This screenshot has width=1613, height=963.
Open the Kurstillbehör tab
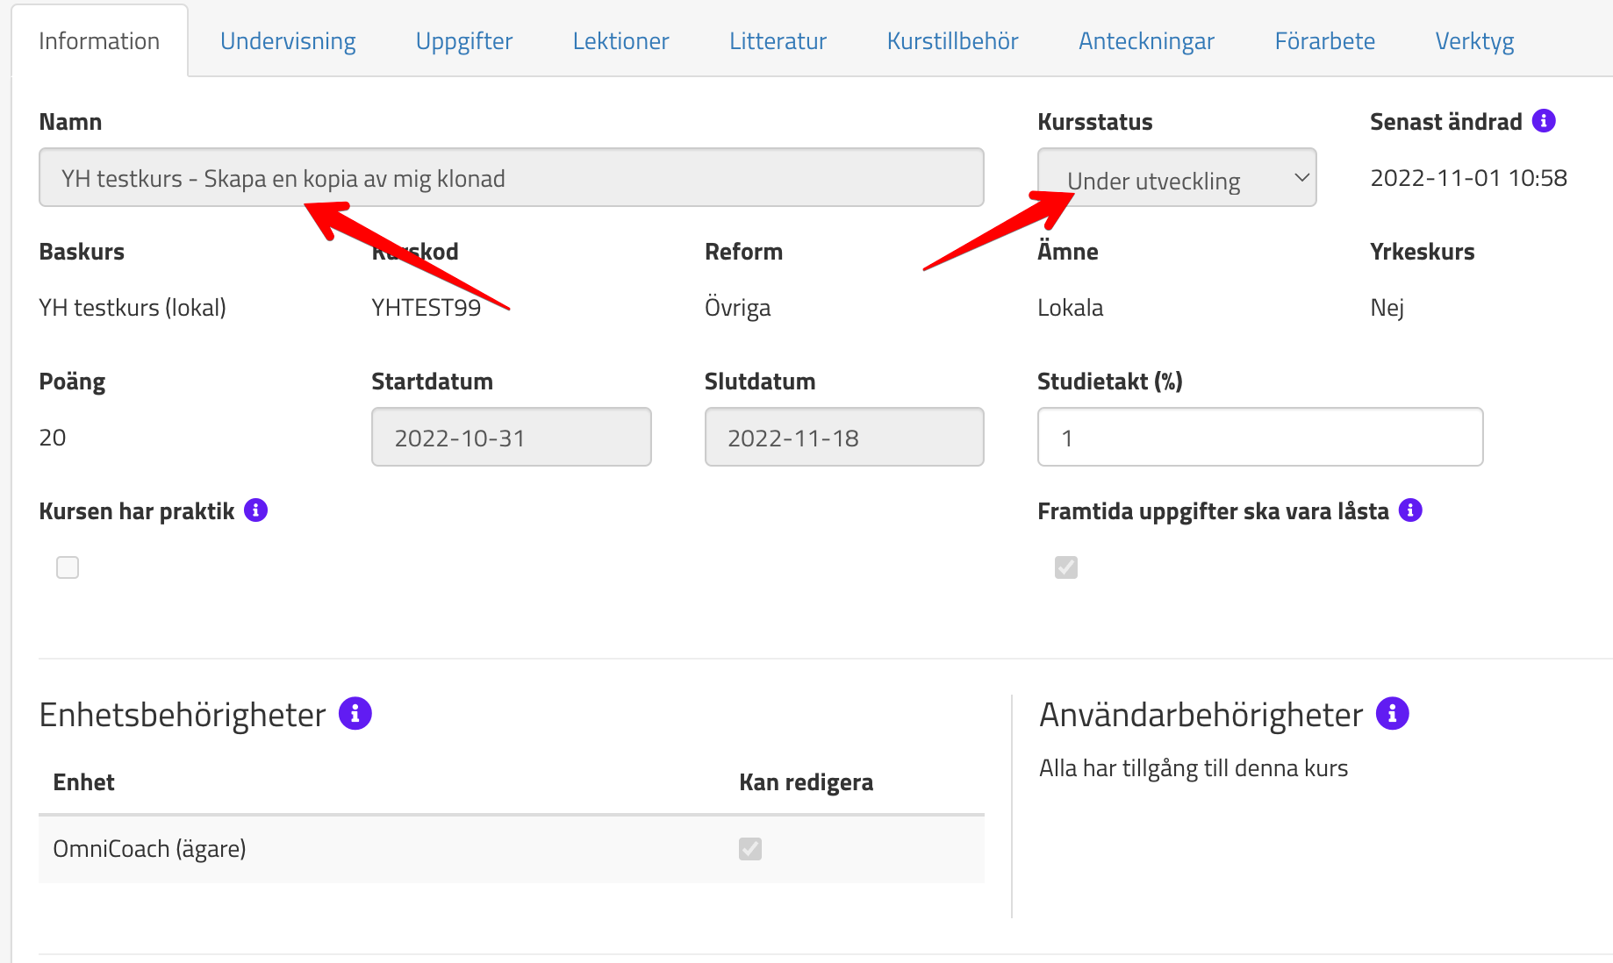coord(952,41)
